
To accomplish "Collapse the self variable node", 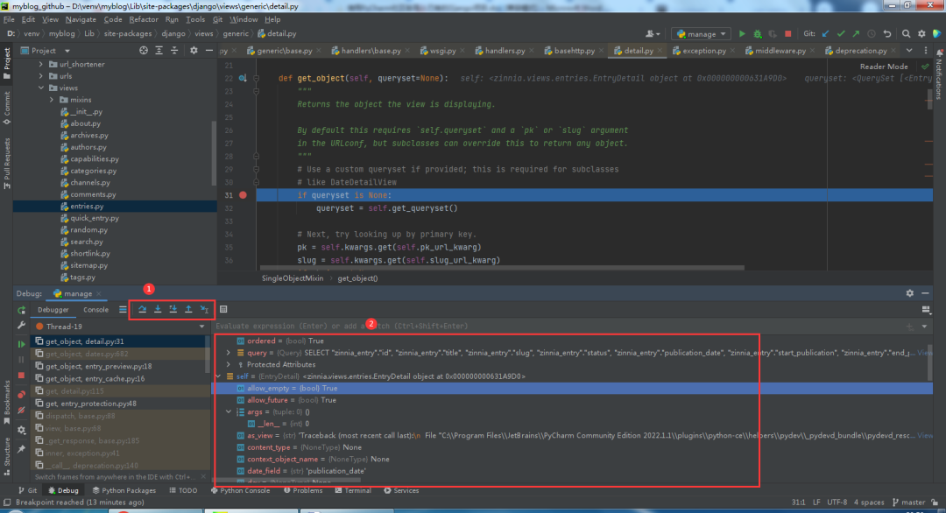I will (x=218, y=376).
